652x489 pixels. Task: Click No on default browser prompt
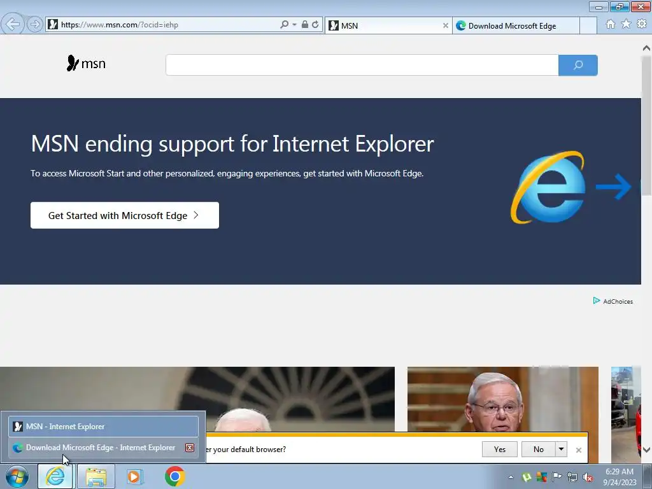pyautogui.click(x=539, y=449)
